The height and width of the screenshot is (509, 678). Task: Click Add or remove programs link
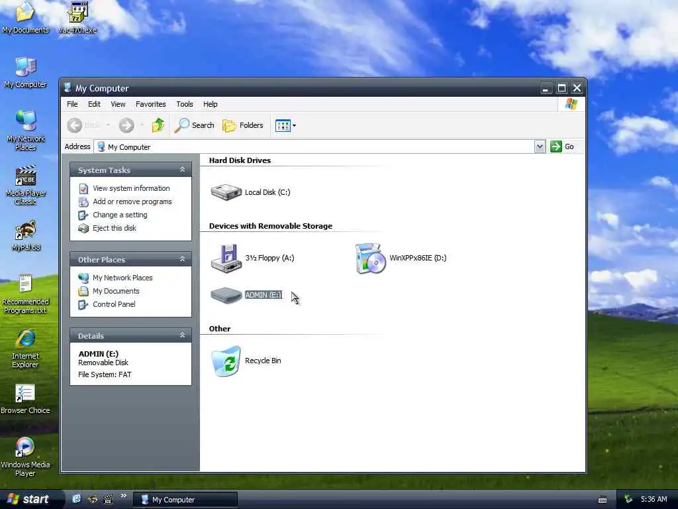click(132, 201)
